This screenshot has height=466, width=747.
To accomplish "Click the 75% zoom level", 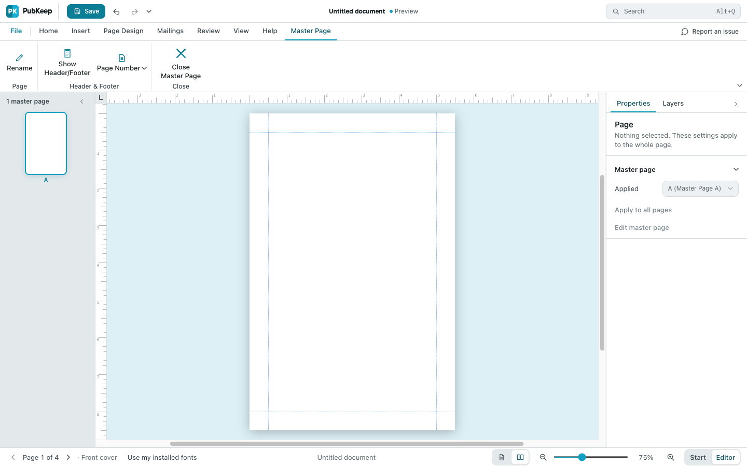I will coord(646,458).
